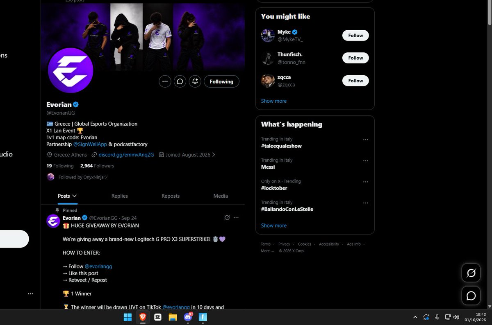The image size is (492, 325).
Task: Open the floating Grok button
Action: [x=471, y=273]
